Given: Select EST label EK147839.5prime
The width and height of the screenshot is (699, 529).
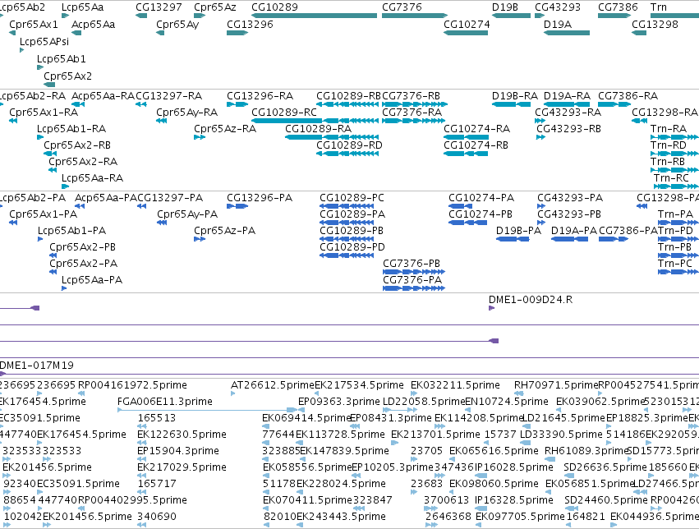Looking at the screenshot, I should 345,451.
